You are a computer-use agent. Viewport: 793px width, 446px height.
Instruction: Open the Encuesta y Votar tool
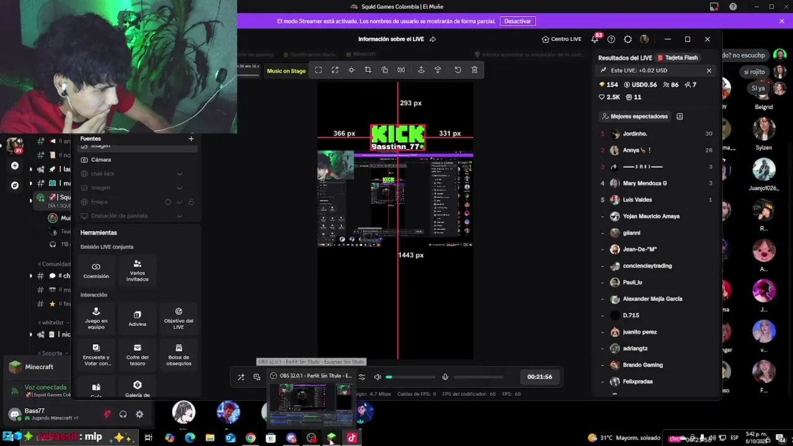[x=96, y=355]
